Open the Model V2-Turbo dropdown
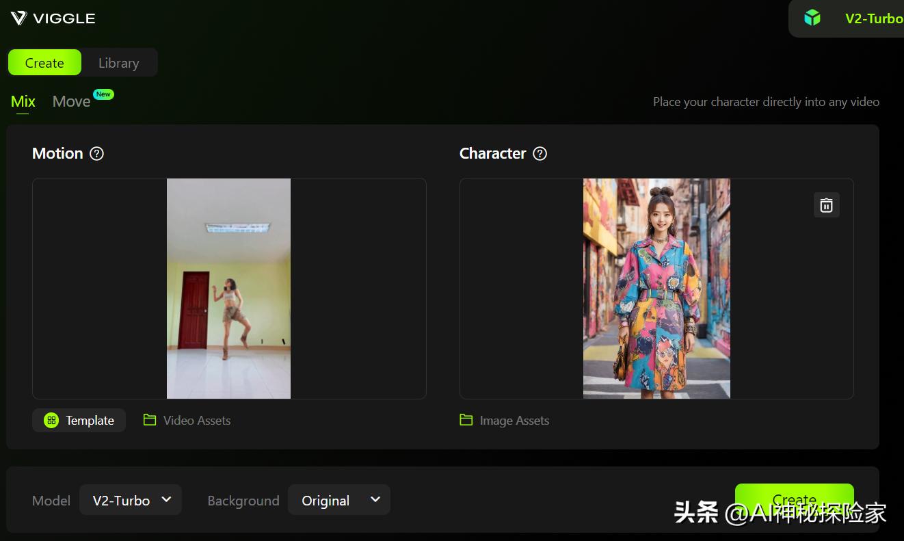 (x=131, y=500)
